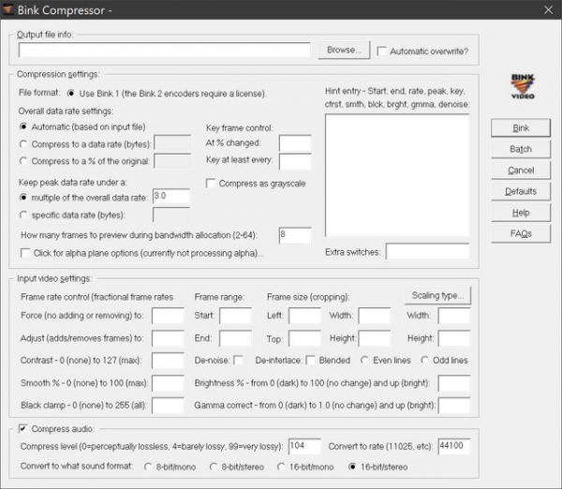562x489 pixels.
Task: Click the Bink Video logo icon
Action: pyautogui.click(x=523, y=86)
